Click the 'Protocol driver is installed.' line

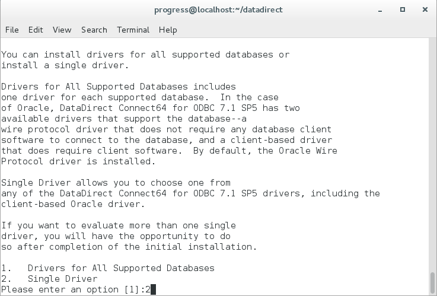pyautogui.click(x=78, y=161)
